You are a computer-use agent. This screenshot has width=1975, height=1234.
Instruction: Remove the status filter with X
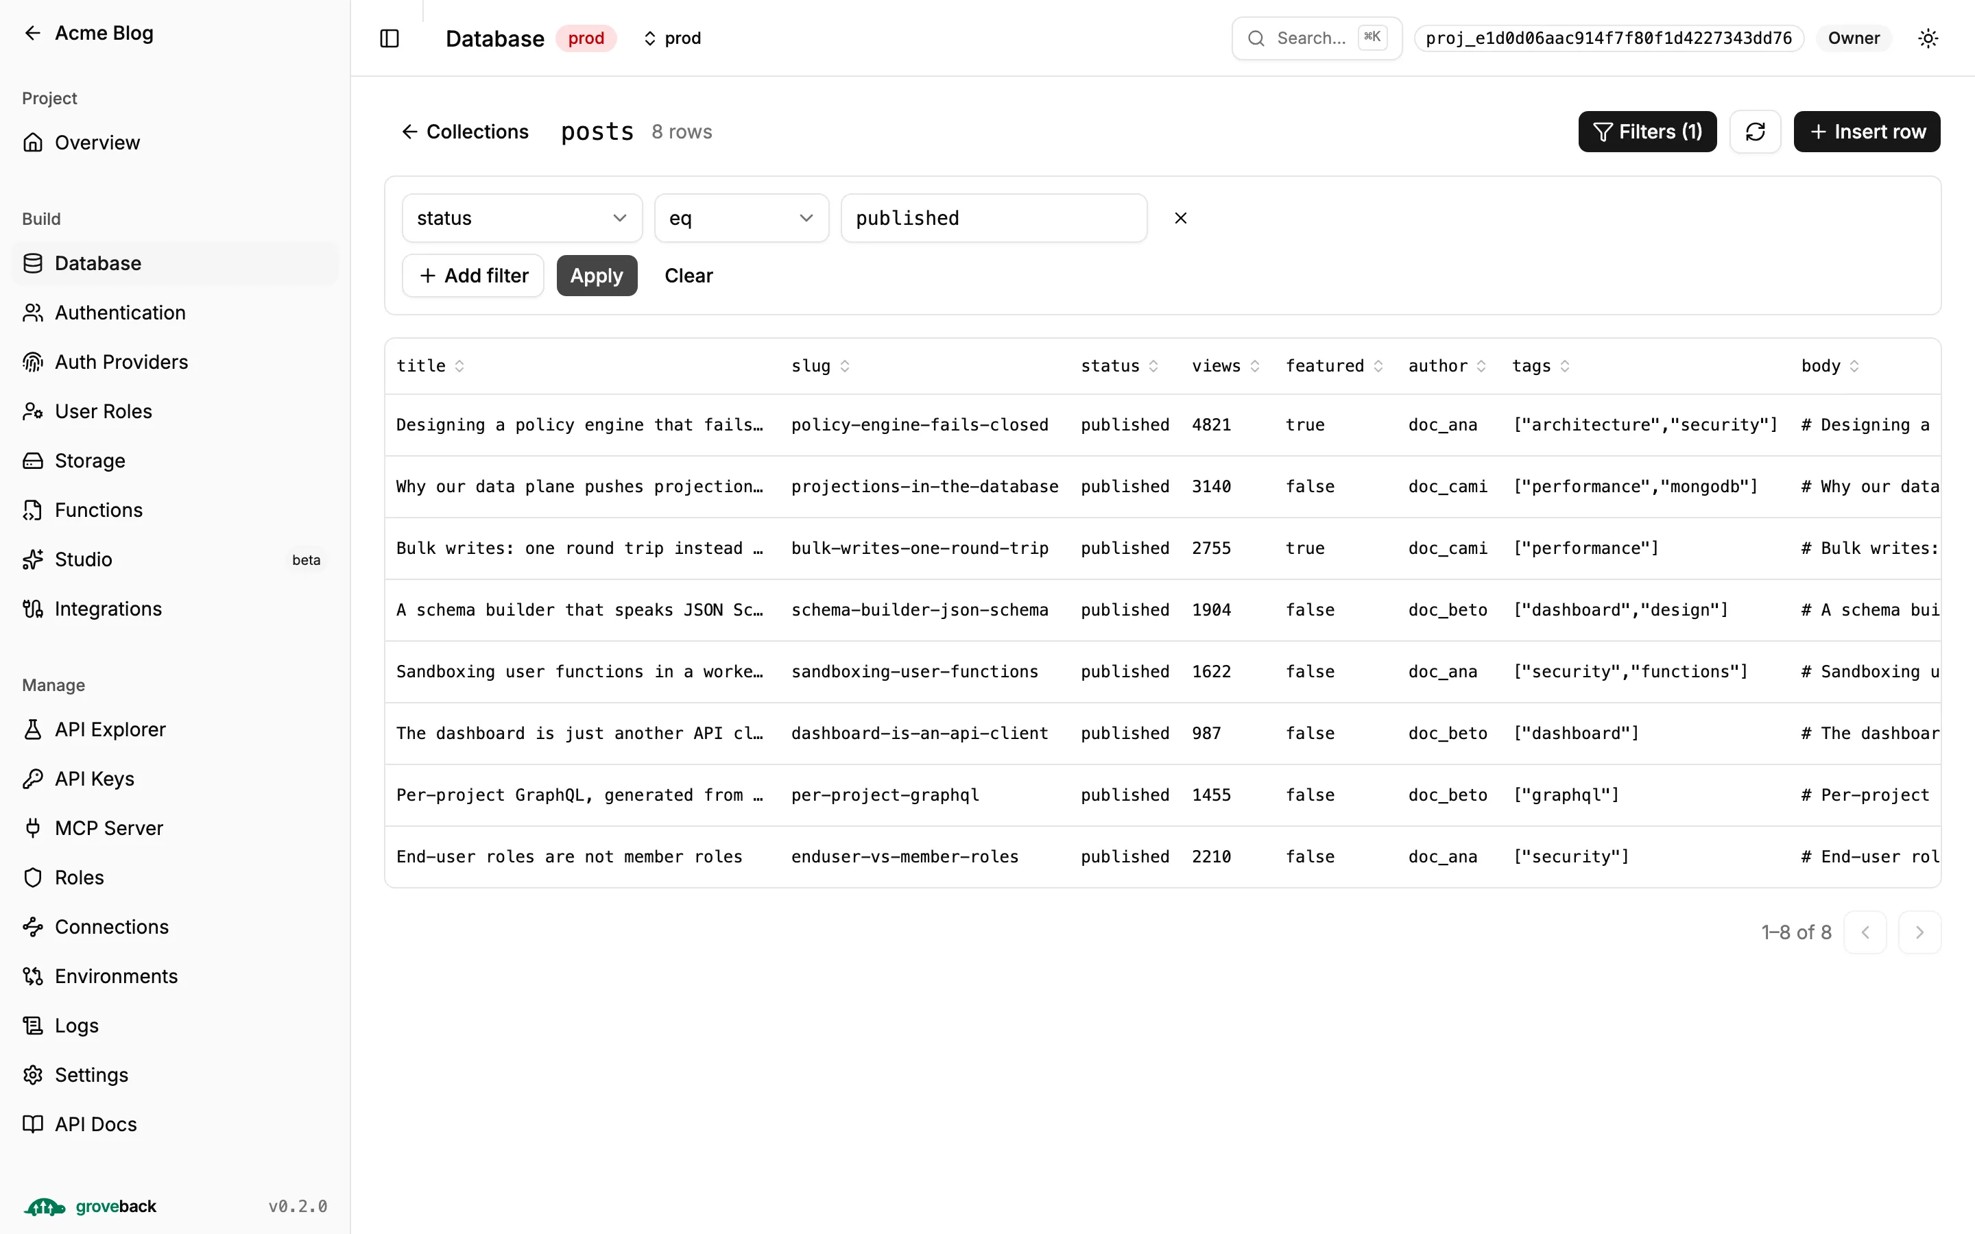[1180, 218]
